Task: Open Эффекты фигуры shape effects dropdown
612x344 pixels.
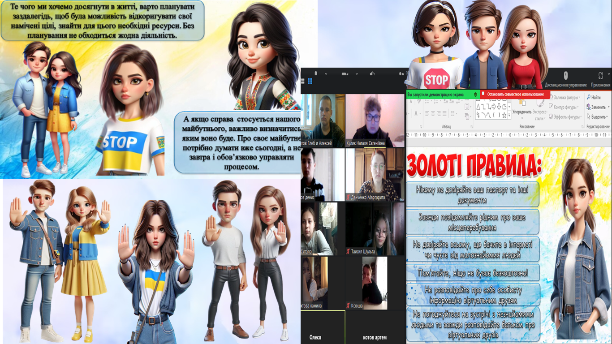Action: point(565,116)
